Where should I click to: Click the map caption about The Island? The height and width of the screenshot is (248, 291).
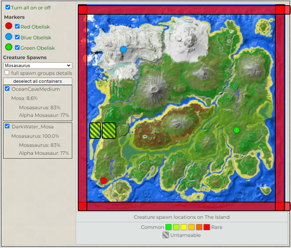181,217
